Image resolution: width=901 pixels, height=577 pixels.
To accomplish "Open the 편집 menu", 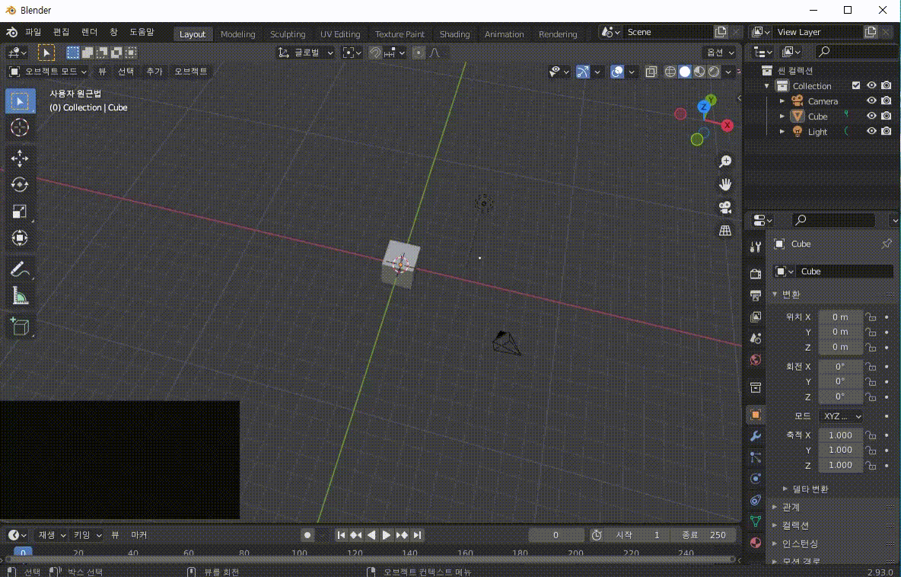I will (62, 32).
